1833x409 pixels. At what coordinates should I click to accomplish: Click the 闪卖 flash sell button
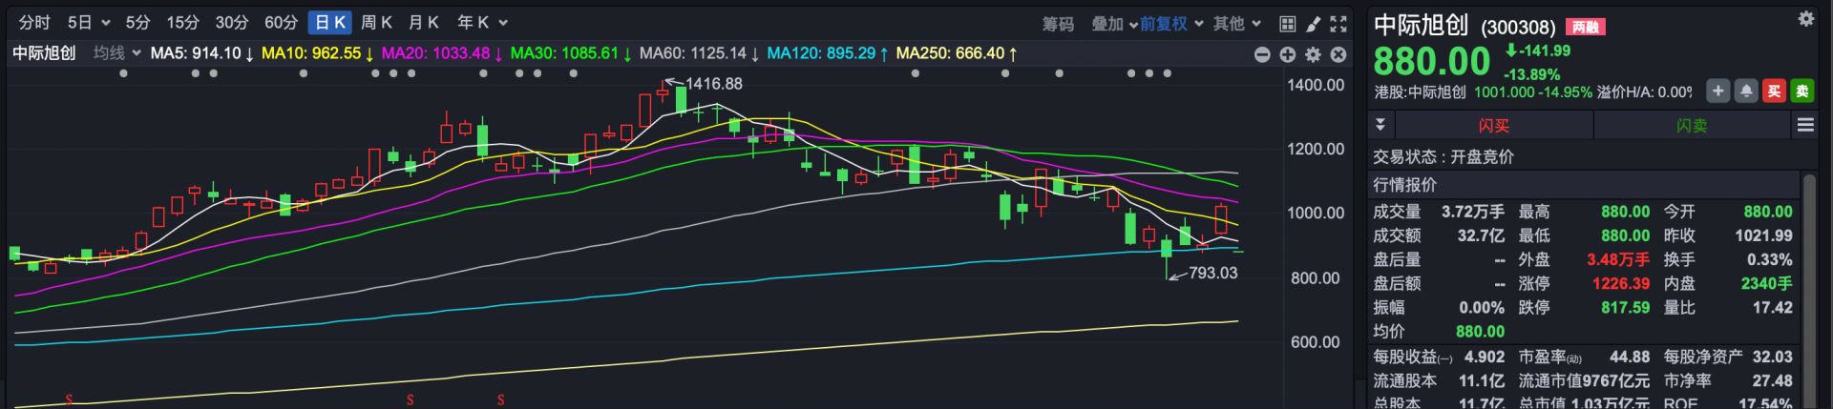pos(1692,125)
